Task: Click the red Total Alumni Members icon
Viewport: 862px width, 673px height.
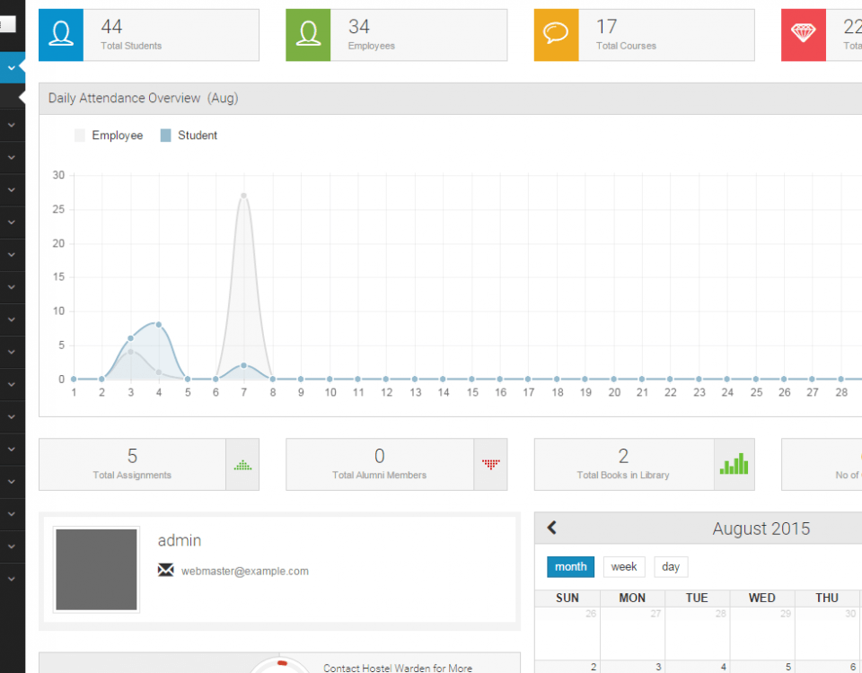Action: 490,465
